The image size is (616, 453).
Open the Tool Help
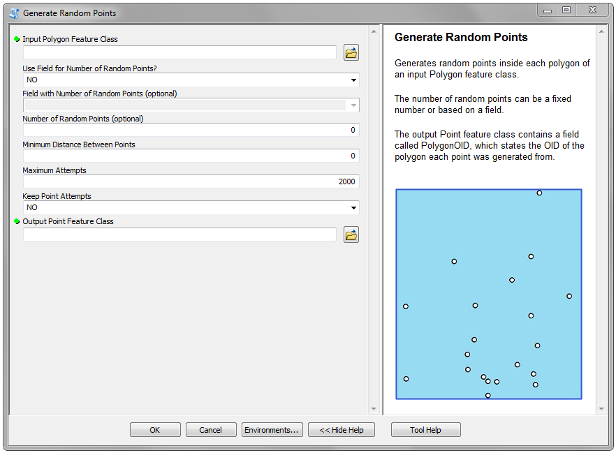[426, 430]
